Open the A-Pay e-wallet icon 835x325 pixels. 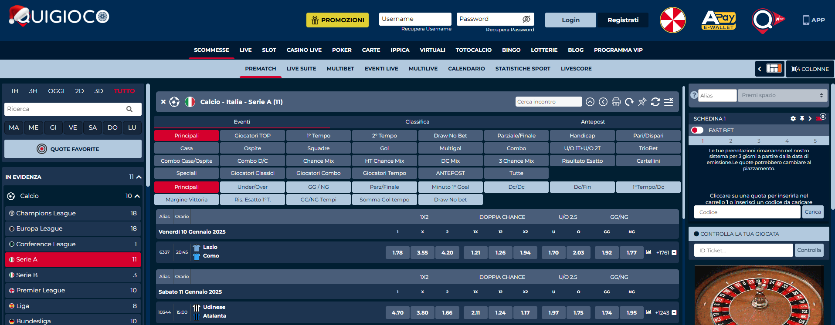coord(719,20)
